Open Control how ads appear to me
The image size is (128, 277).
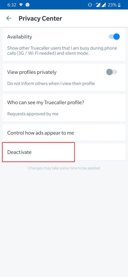64,133
